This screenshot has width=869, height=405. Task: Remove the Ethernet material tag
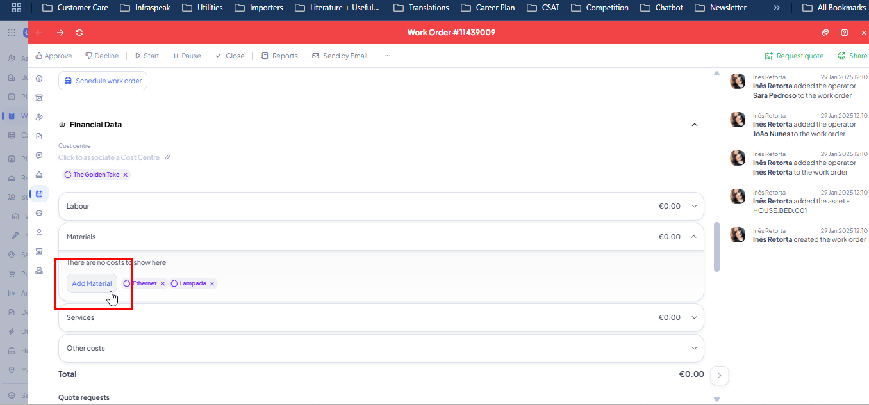[x=163, y=283]
